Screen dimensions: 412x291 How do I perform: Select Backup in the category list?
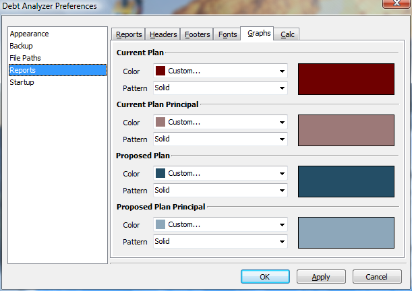coord(21,46)
